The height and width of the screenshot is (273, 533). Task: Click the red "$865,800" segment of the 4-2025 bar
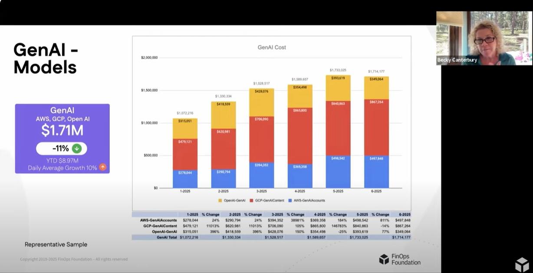coord(300,135)
